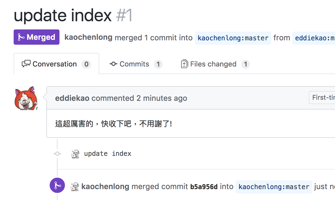This screenshot has height=200, width=335.
Task: Open eddiekao's profile from the comment header
Action: (72, 98)
